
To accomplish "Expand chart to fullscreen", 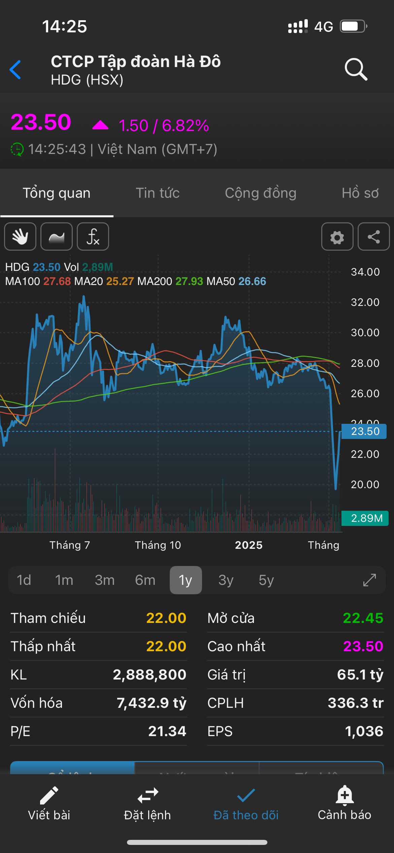I will click(x=369, y=580).
